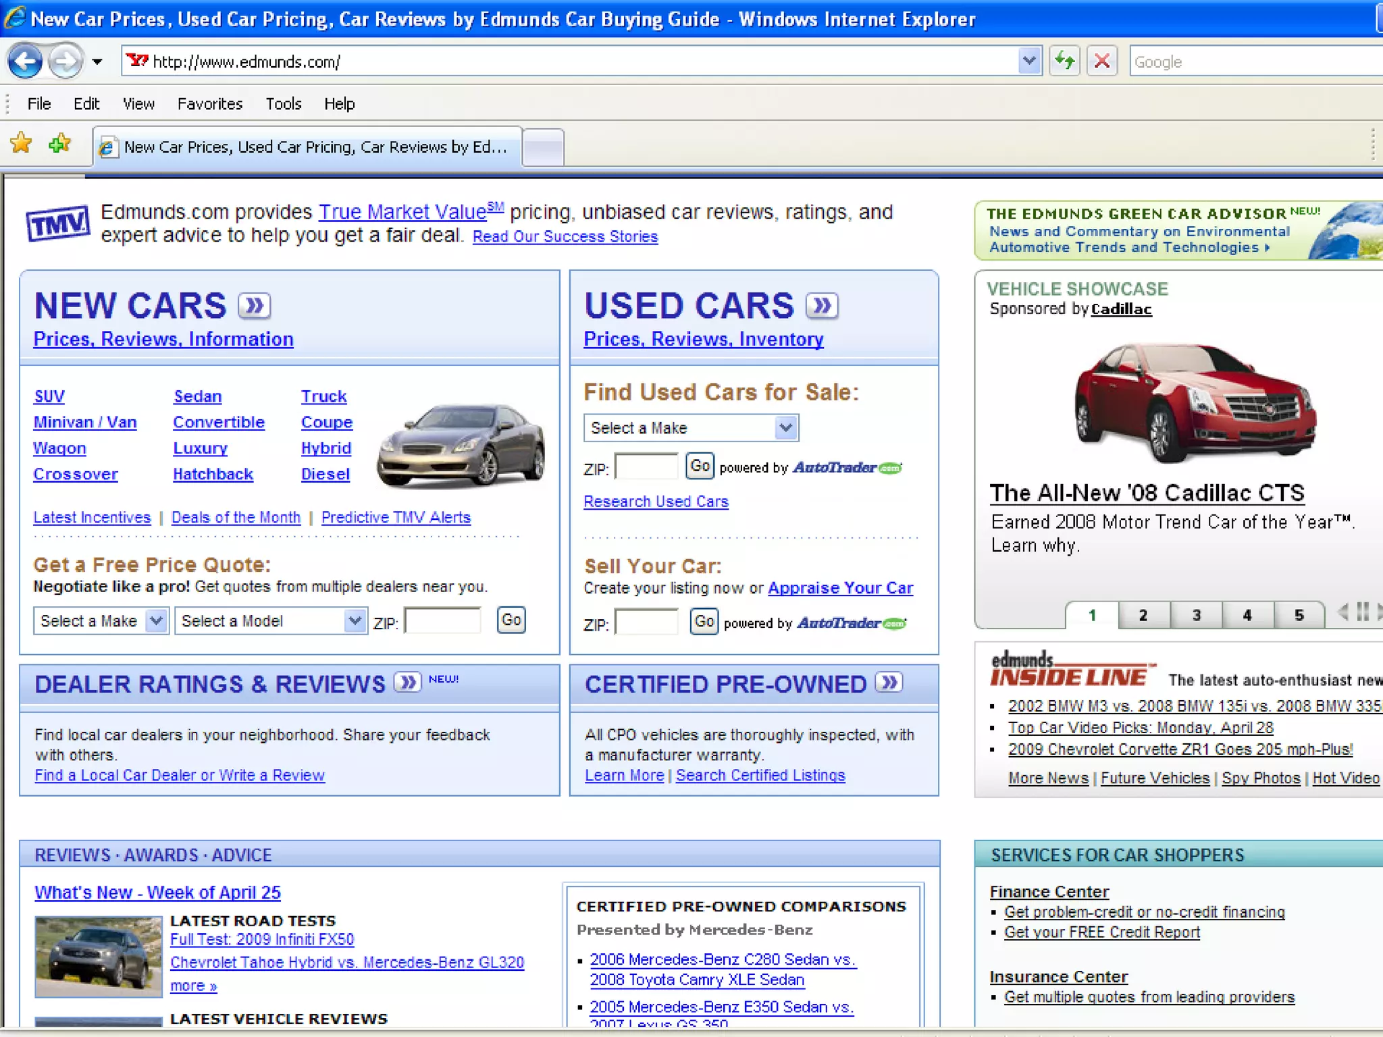
Task: Click the Hybrid new cars link
Action: pyautogui.click(x=325, y=448)
